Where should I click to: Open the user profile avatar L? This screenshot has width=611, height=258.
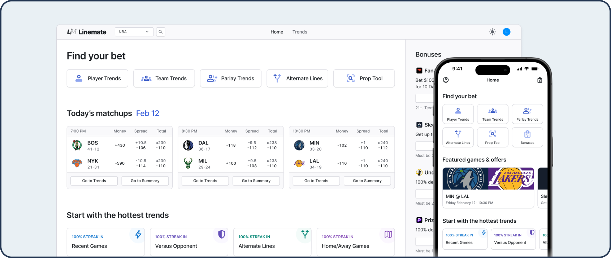point(507,32)
